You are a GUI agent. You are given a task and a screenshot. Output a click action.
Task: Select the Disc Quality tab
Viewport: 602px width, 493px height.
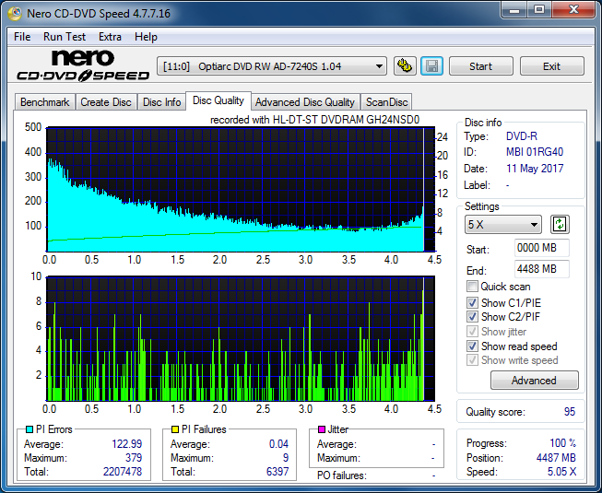[218, 100]
